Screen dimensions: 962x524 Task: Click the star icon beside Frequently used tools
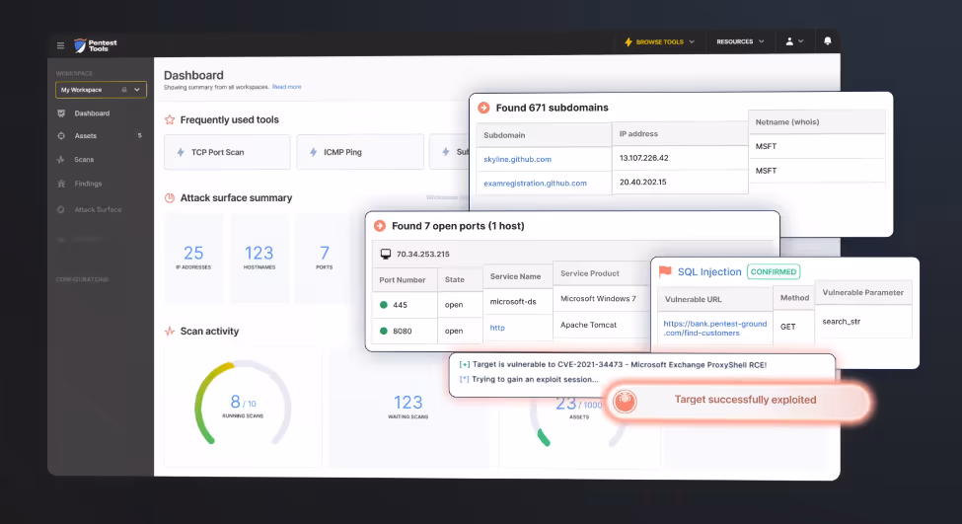(x=170, y=119)
